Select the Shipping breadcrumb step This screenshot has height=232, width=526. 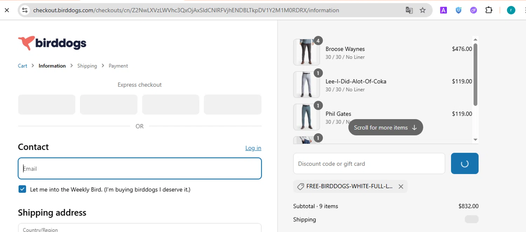(87, 66)
